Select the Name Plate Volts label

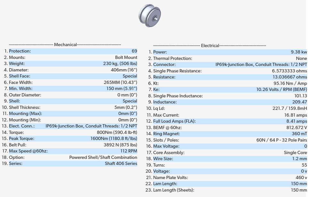click(x=171, y=177)
